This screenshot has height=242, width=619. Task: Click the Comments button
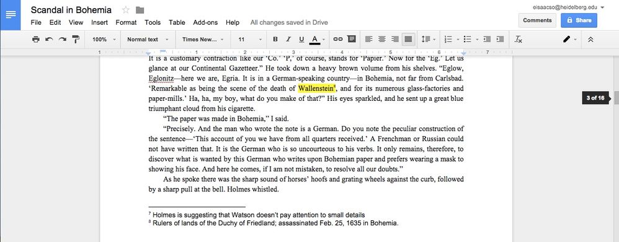[x=537, y=20]
